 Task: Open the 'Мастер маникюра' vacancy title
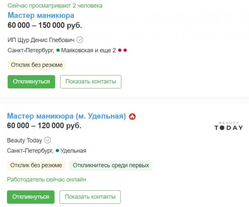pyautogui.click(x=41, y=16)
